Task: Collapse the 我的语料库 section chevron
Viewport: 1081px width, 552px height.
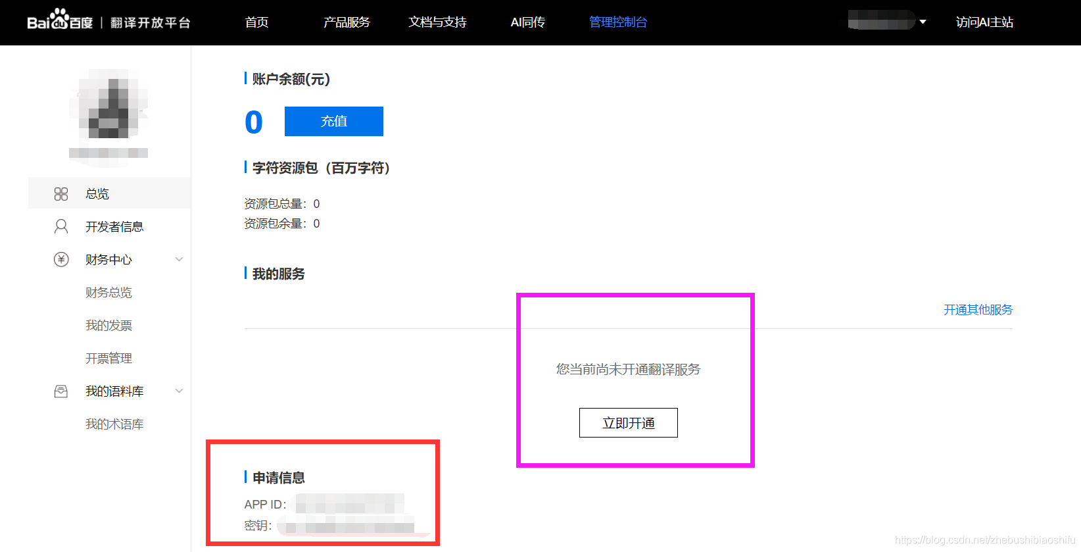Action: click(x=179, y=391)
